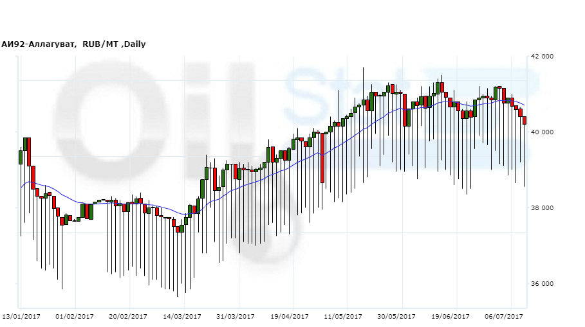The image size is (585, 327).
Task: Select the 20/02/2017 date label
Action: pos(128,317)
